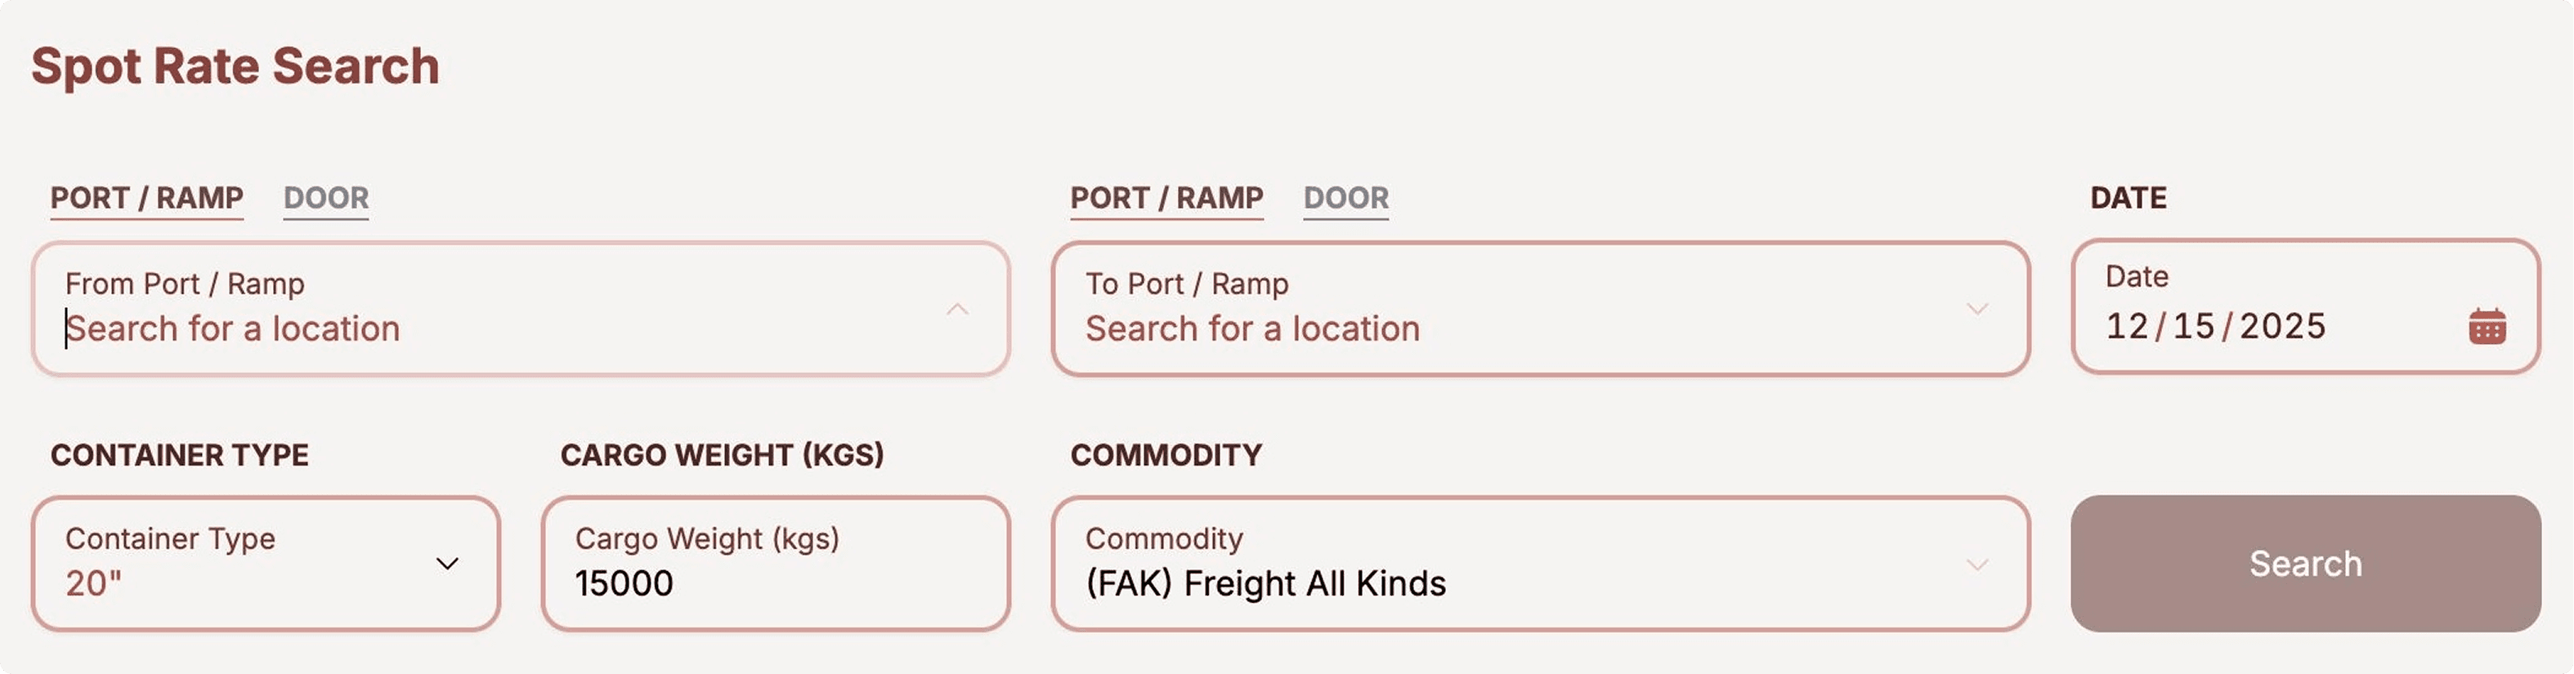This screenshot has height=674, width=2574.
Task: Open the calendar picker icon in Date field
Action: click(x=2486, y=327)
